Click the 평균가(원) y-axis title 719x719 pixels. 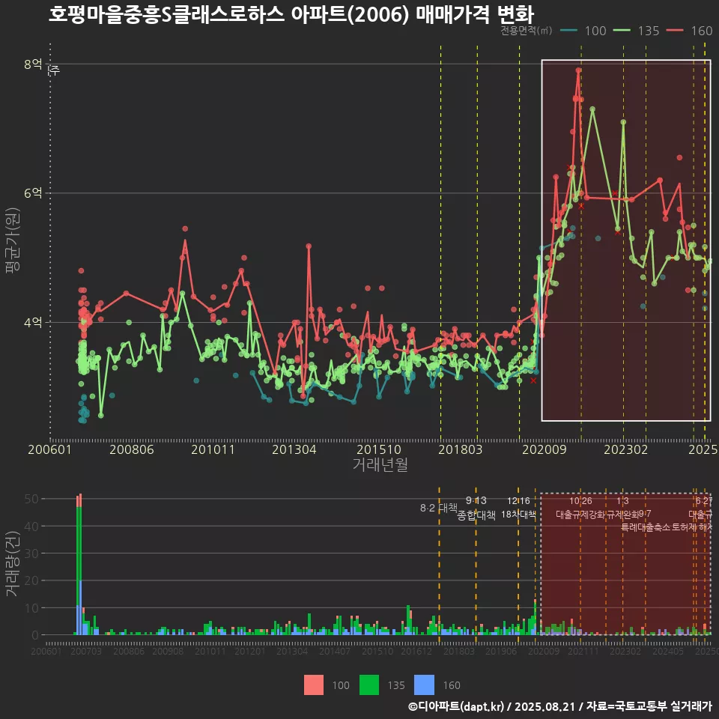13,240
